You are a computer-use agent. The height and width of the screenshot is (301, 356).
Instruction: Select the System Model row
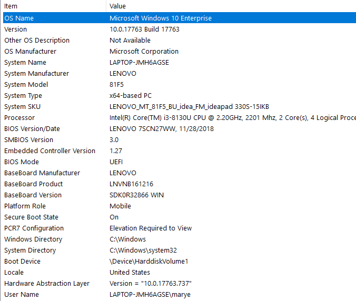point(180,84)
